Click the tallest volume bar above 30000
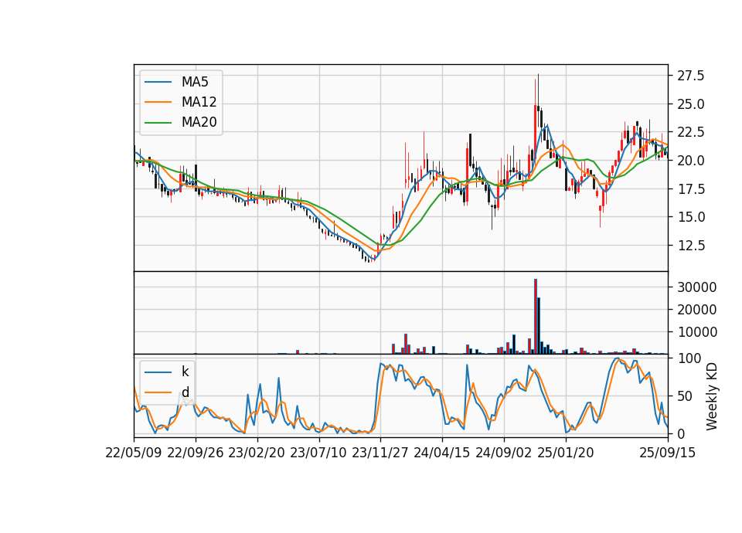The image size is (742, 533). tap(536, 317)
